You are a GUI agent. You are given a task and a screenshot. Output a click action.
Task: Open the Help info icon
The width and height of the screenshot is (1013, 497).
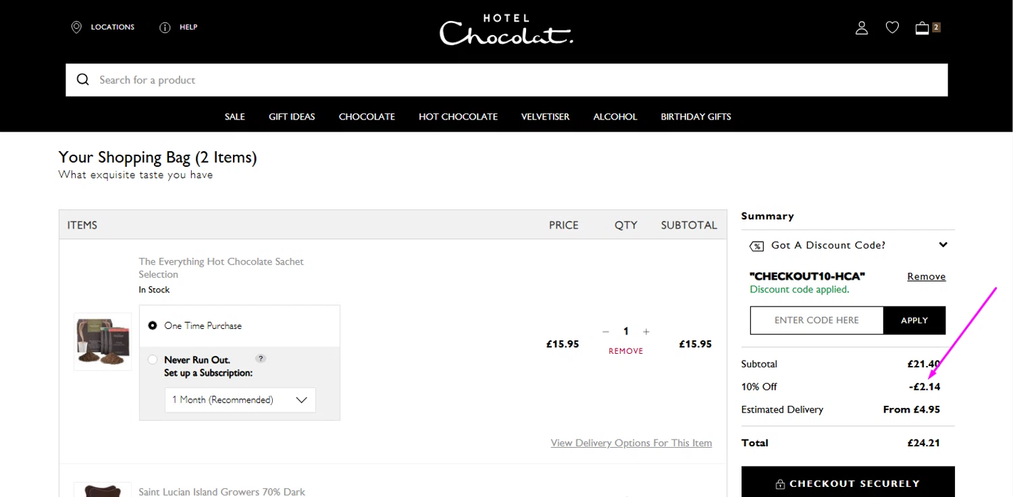[x=165, y=28]
